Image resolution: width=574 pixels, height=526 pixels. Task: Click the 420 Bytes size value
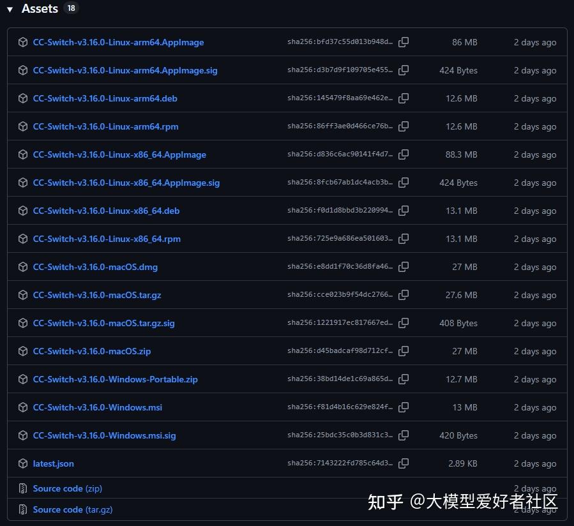point(458,436)
